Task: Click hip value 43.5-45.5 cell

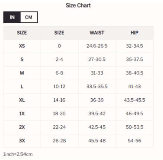Action: pos(134,100)
